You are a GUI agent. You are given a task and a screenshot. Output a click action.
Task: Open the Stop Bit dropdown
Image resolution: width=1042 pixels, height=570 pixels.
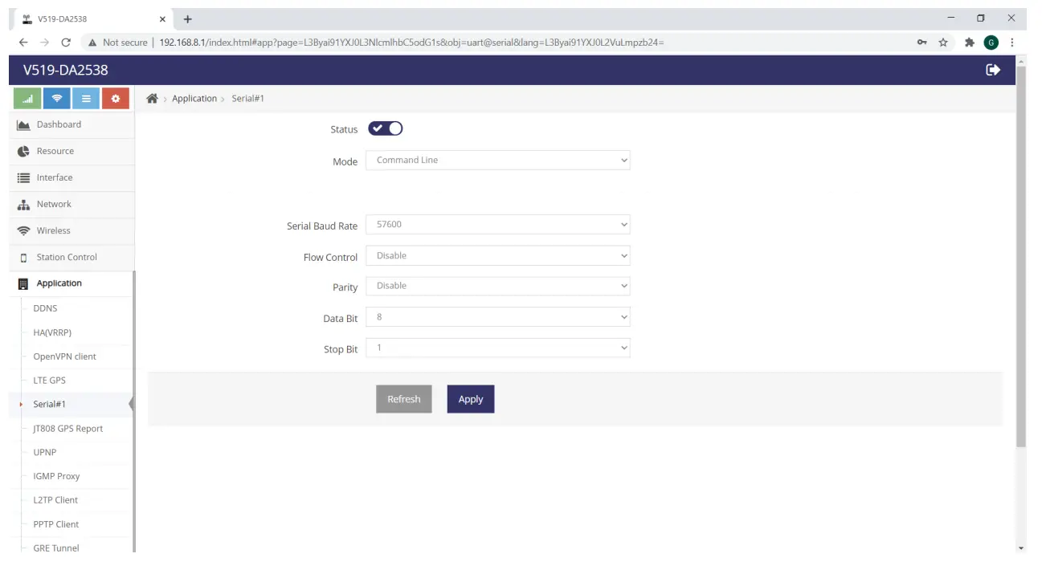pyautogui.click(x=498, y=348)
